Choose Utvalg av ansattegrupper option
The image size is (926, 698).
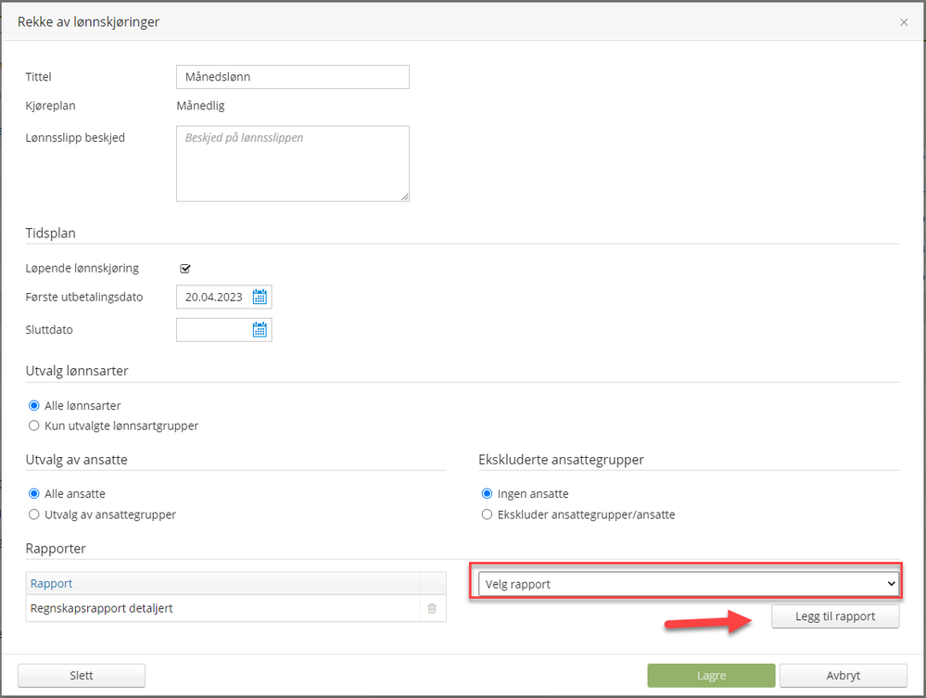(x=34, y=514)
